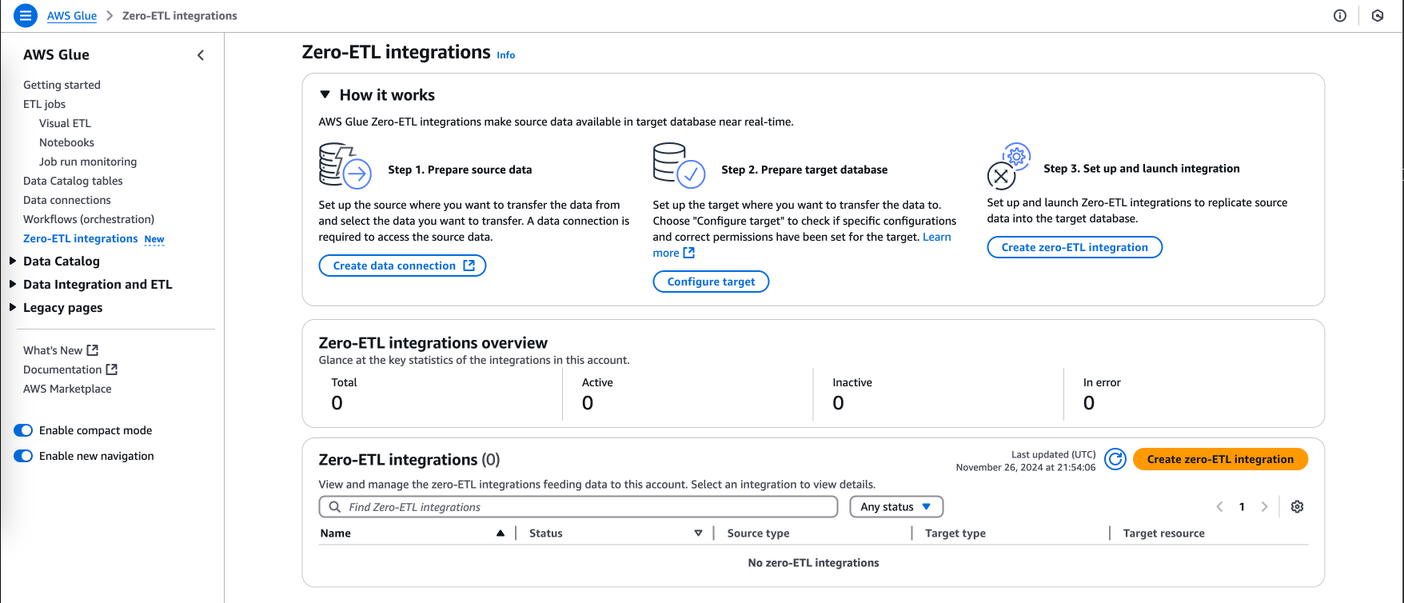Click page number 1 in pagination
The height and width of the screenshot is (603, 1404).
click(x=1242, y=507)
